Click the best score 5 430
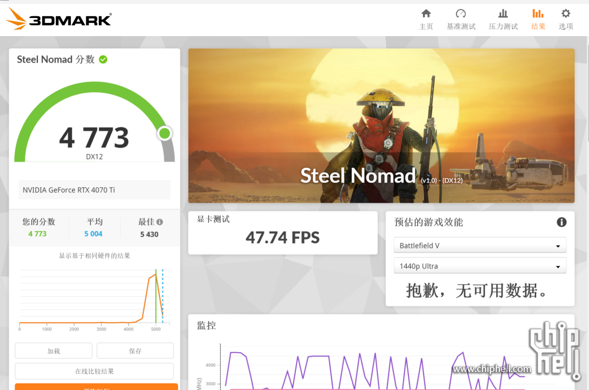Viewport: 589px width, 390px height. pyautogui.click(x=149, y=234)
